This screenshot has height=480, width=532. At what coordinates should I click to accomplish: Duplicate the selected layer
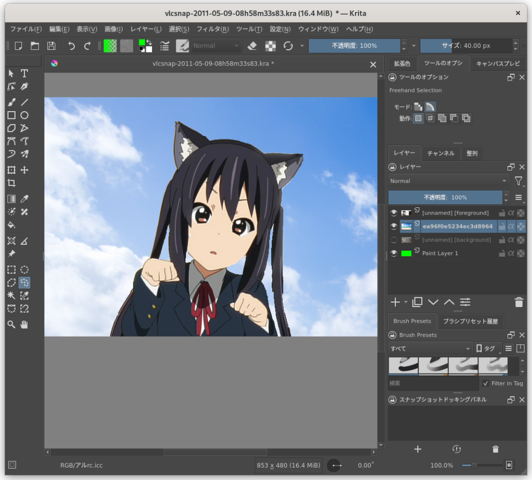[x=417, y=302]
